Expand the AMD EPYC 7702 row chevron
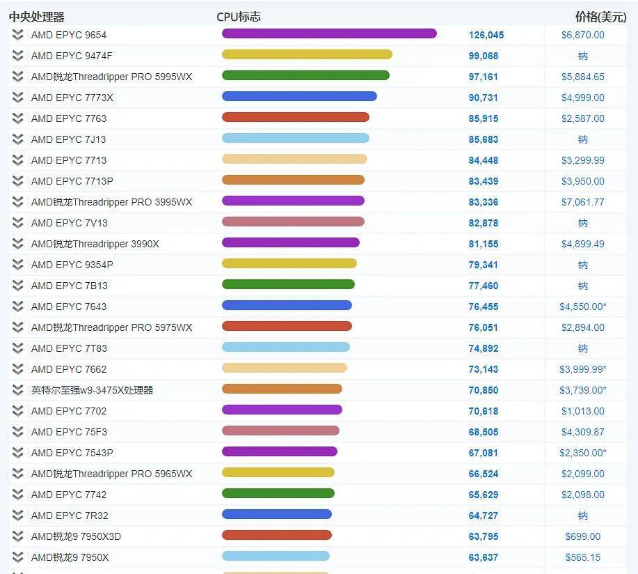 (17, 410)
